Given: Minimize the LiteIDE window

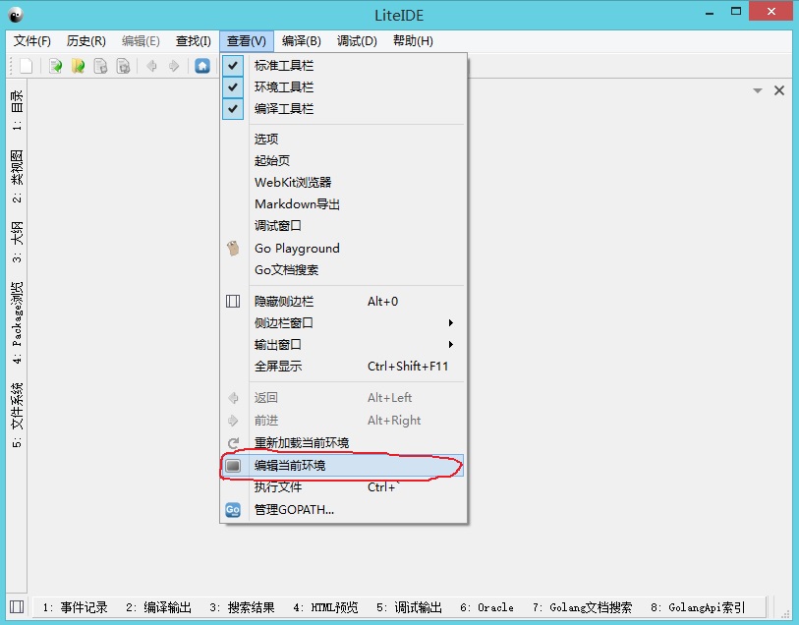Looking at the screenshot, I should coord(710,12).
